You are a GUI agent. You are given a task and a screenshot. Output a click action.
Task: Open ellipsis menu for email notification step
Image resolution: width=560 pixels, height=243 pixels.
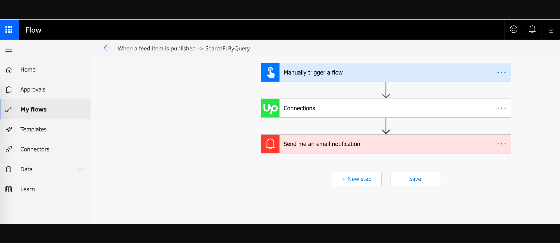tap(501, 144)
